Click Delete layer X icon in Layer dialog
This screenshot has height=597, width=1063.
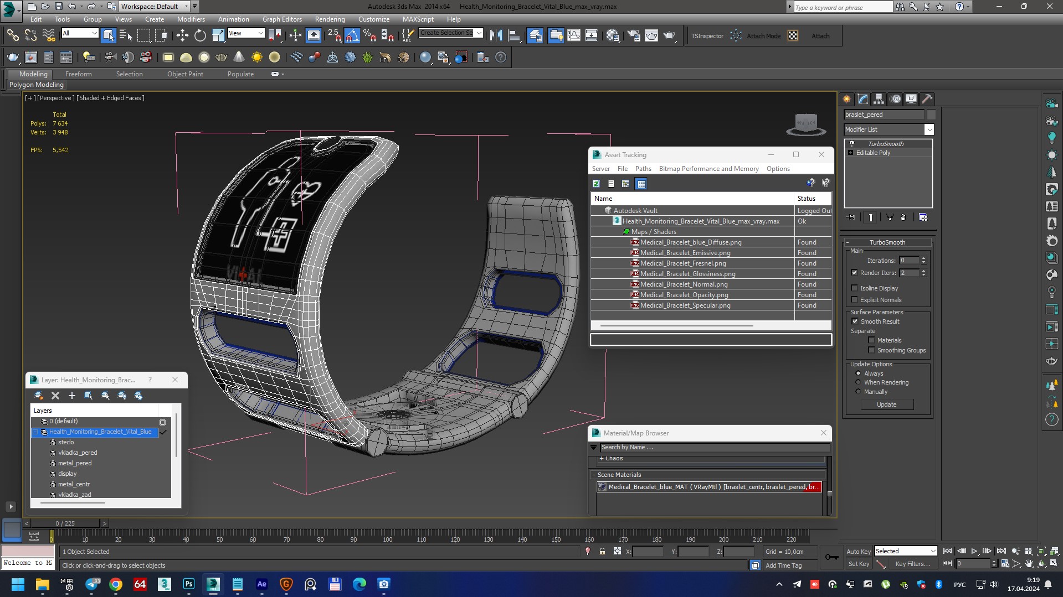[55, 396]
